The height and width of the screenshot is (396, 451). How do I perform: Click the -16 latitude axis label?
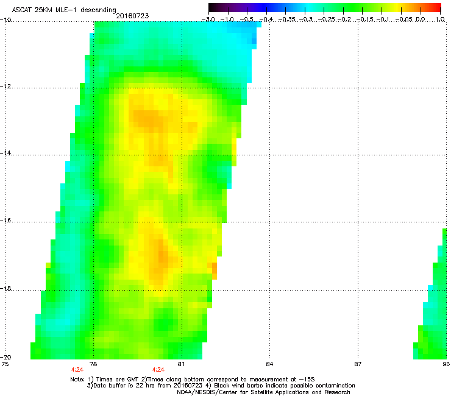coord(5,221)
